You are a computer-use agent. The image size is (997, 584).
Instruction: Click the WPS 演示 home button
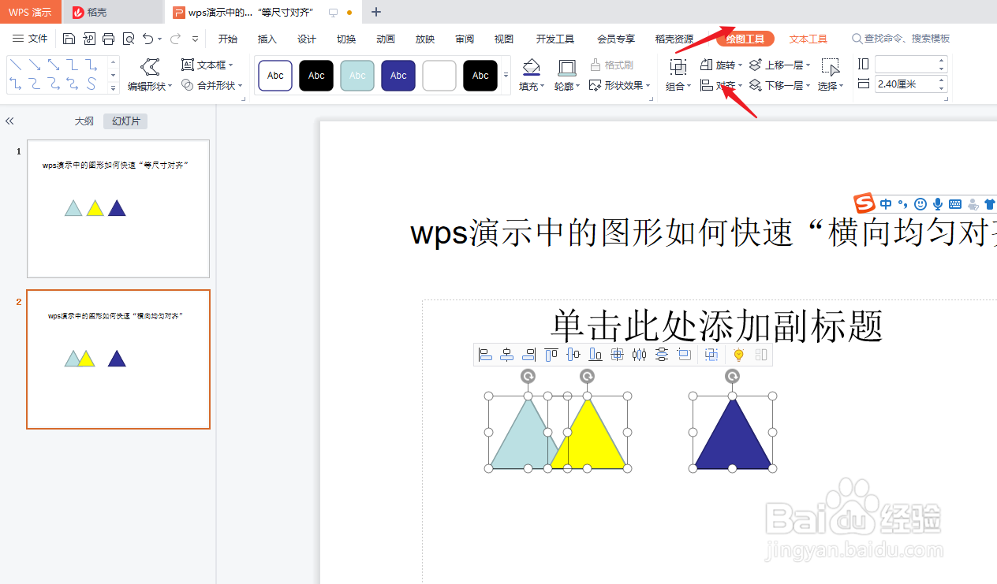click(31, 12)
